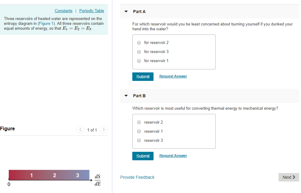This screenshot has height=193, width=301.
Task: Open the Constants reference
Action: (x=63, y=11)
